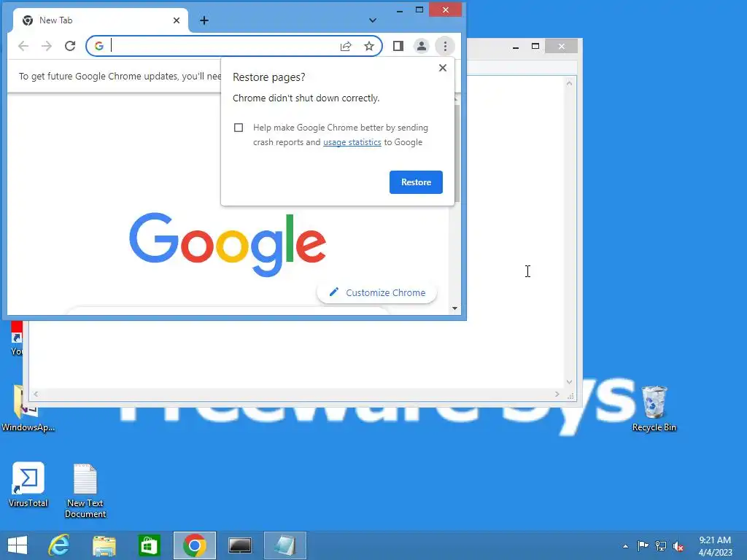Open Windows Store from taskbar
The image size is (747, 560).
149,545
